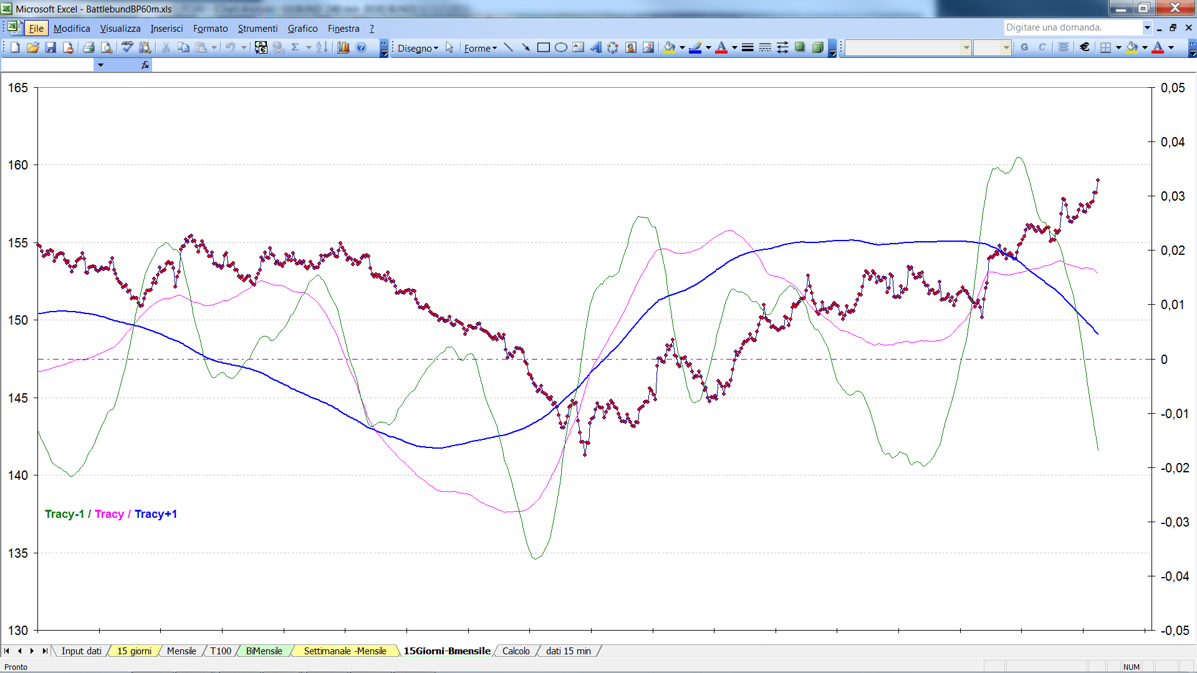Open the Forme shapes dropdown
1197x673 pixels.
point(480,48)
